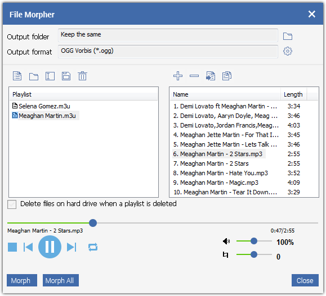Toggle Delete files on hard drive checkbox
This screenshot has height=296, width=326.
coord(12,204)
